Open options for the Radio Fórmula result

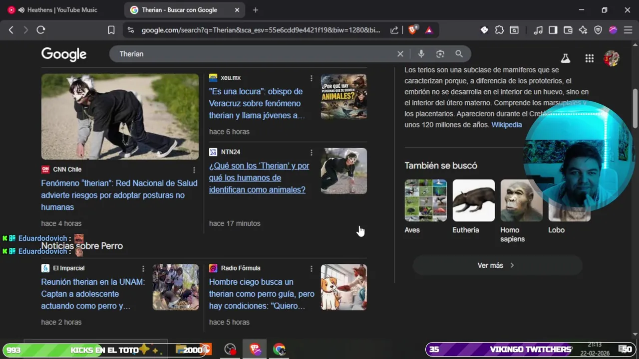(x=311, y=269)
